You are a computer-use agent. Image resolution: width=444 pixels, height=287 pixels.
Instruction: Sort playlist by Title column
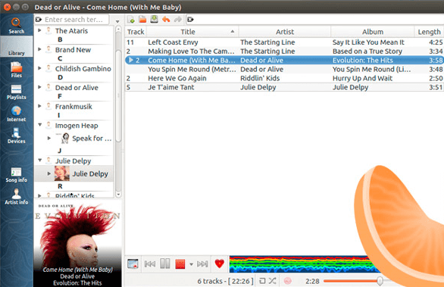tap(192, 32)
